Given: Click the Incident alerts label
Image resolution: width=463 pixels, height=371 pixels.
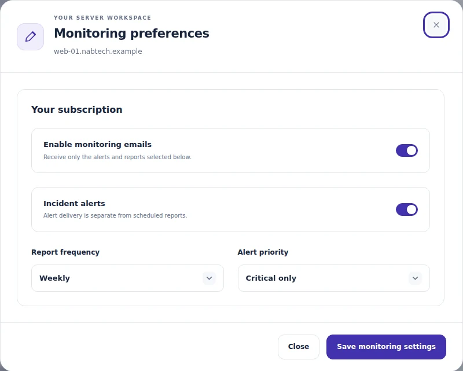Looking at the screenshot, I should 74,204.
